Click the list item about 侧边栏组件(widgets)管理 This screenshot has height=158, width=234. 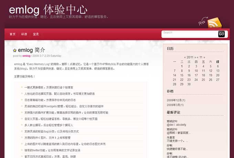click(64, 107)
